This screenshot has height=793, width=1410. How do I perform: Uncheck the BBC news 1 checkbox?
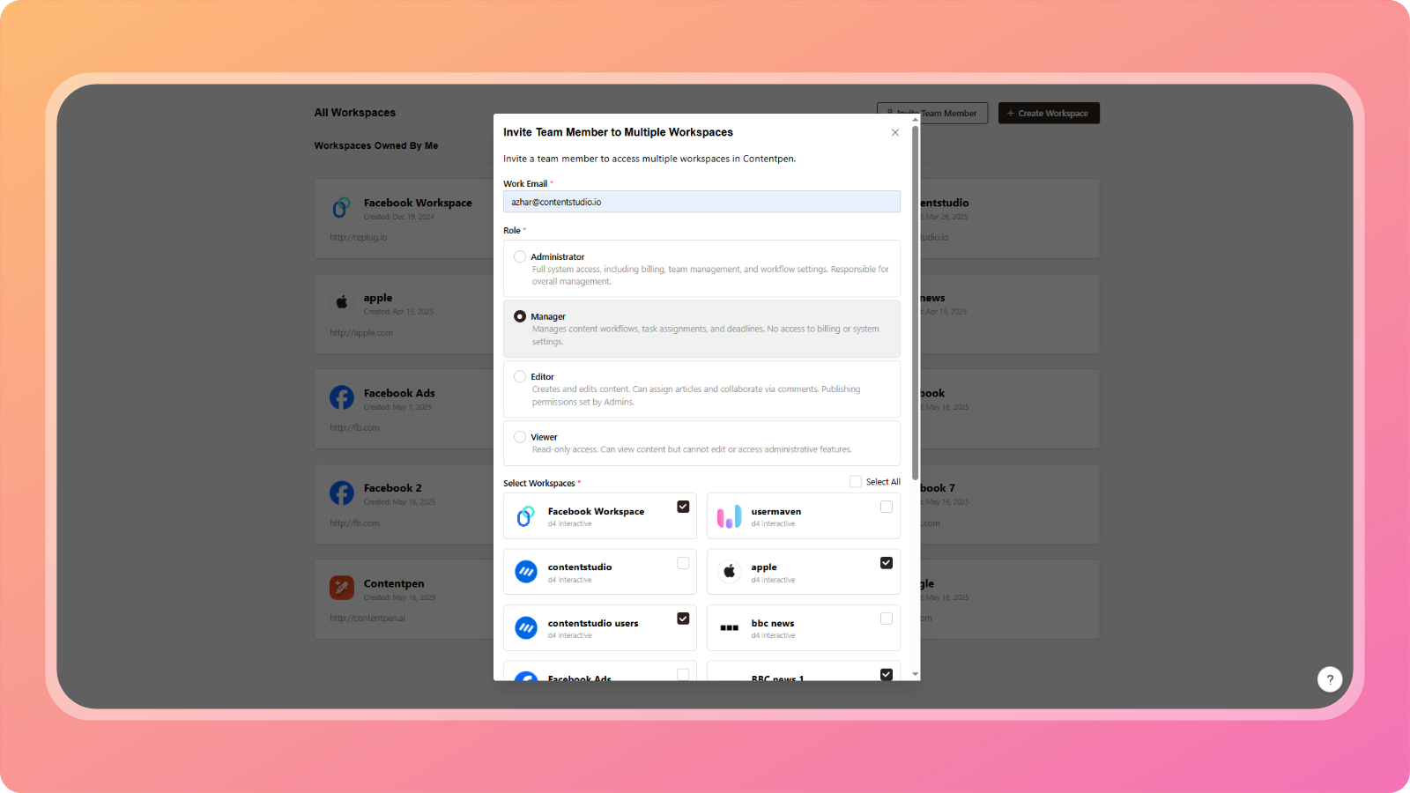click(x=887, y=674)
